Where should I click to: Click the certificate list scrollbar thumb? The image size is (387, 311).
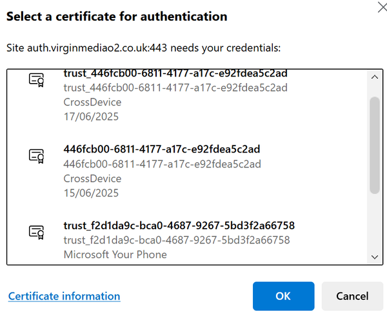coord(375,145)
